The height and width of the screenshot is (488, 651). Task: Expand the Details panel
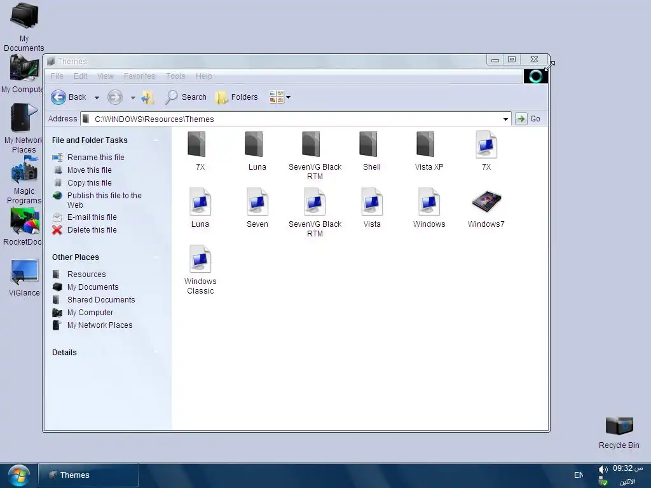pyautogui.click(x=156, y=352)
